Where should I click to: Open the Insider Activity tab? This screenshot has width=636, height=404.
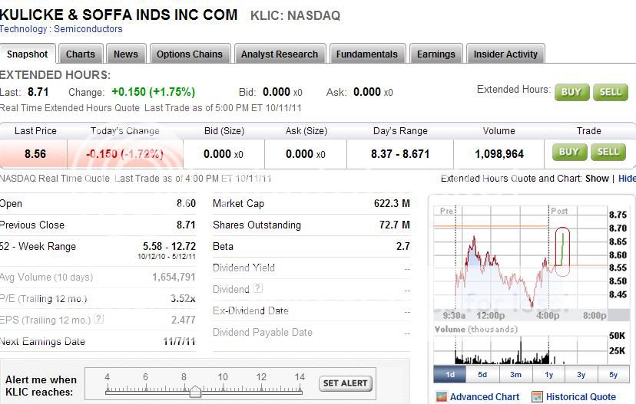505,54
